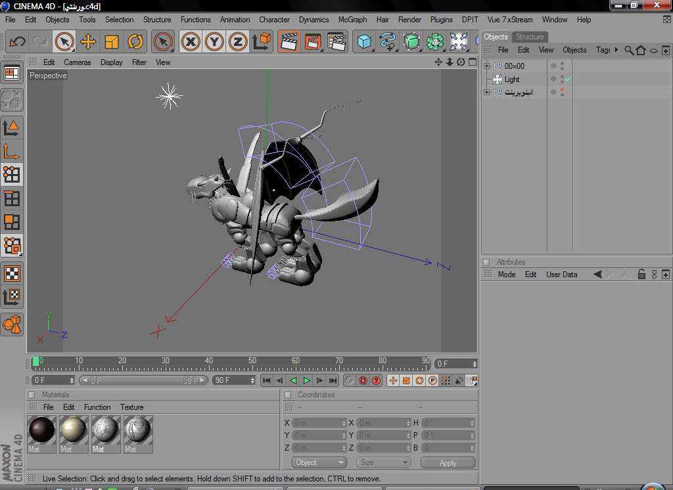Open the Object coordinate mode dropdown

click(319, 462)
